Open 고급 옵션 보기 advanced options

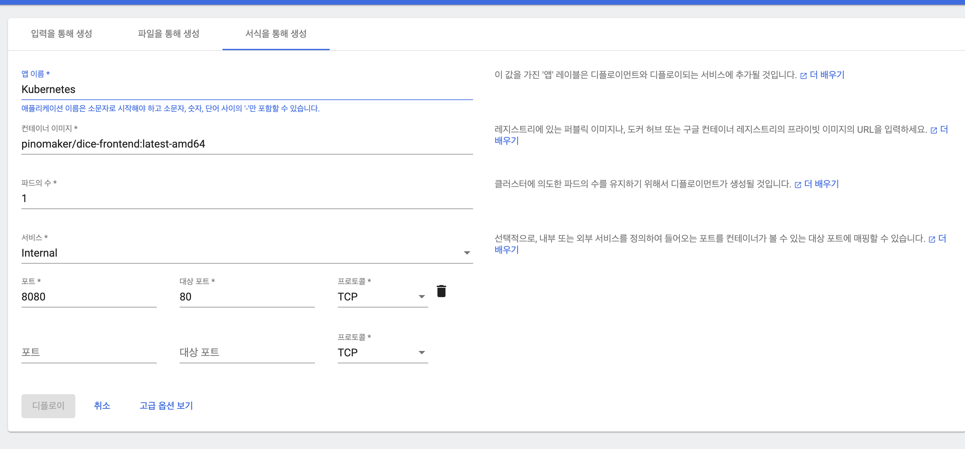(166, 406)
